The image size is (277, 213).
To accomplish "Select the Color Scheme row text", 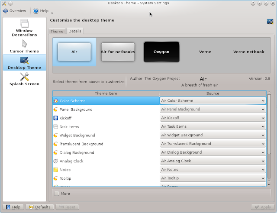I will (72, 101).
